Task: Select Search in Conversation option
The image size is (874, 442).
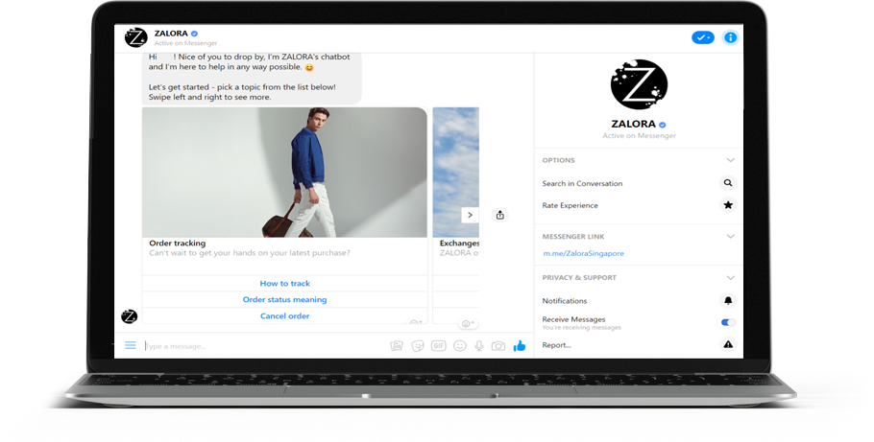Action: tap(582, 183)
